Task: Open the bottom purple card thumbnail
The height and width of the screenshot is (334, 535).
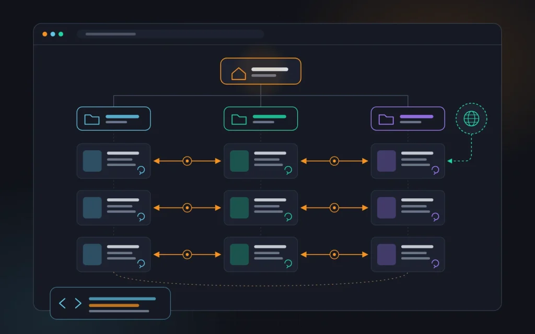Action: [386, 254]
